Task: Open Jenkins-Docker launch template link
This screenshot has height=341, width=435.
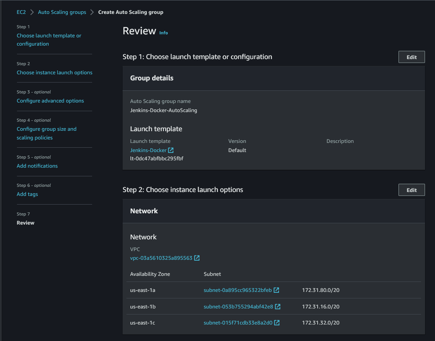Action: click(148, 150)
